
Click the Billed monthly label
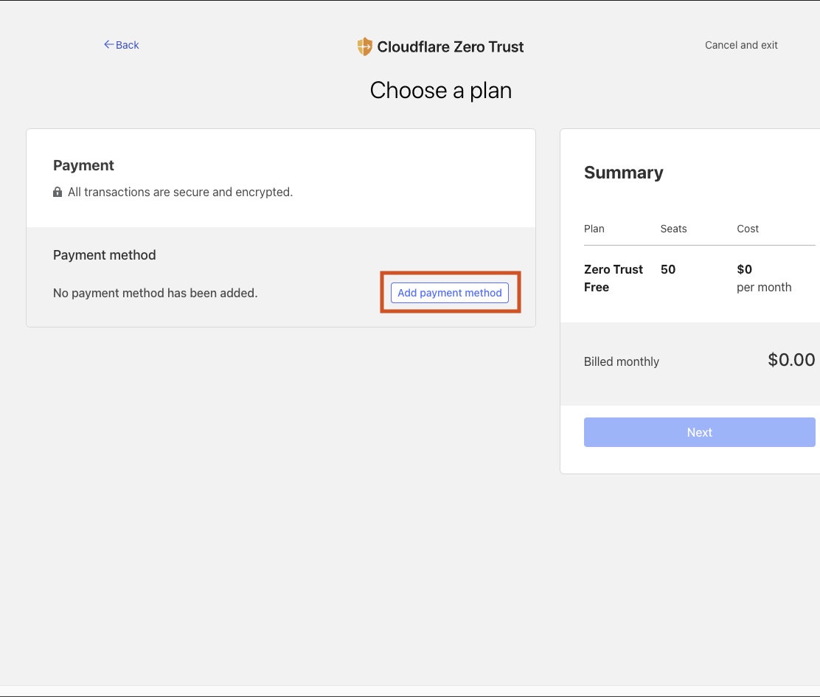point(621,361)
